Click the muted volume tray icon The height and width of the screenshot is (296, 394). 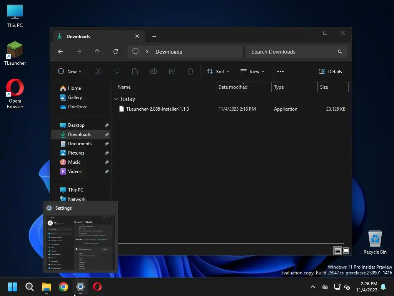[347, 287]
